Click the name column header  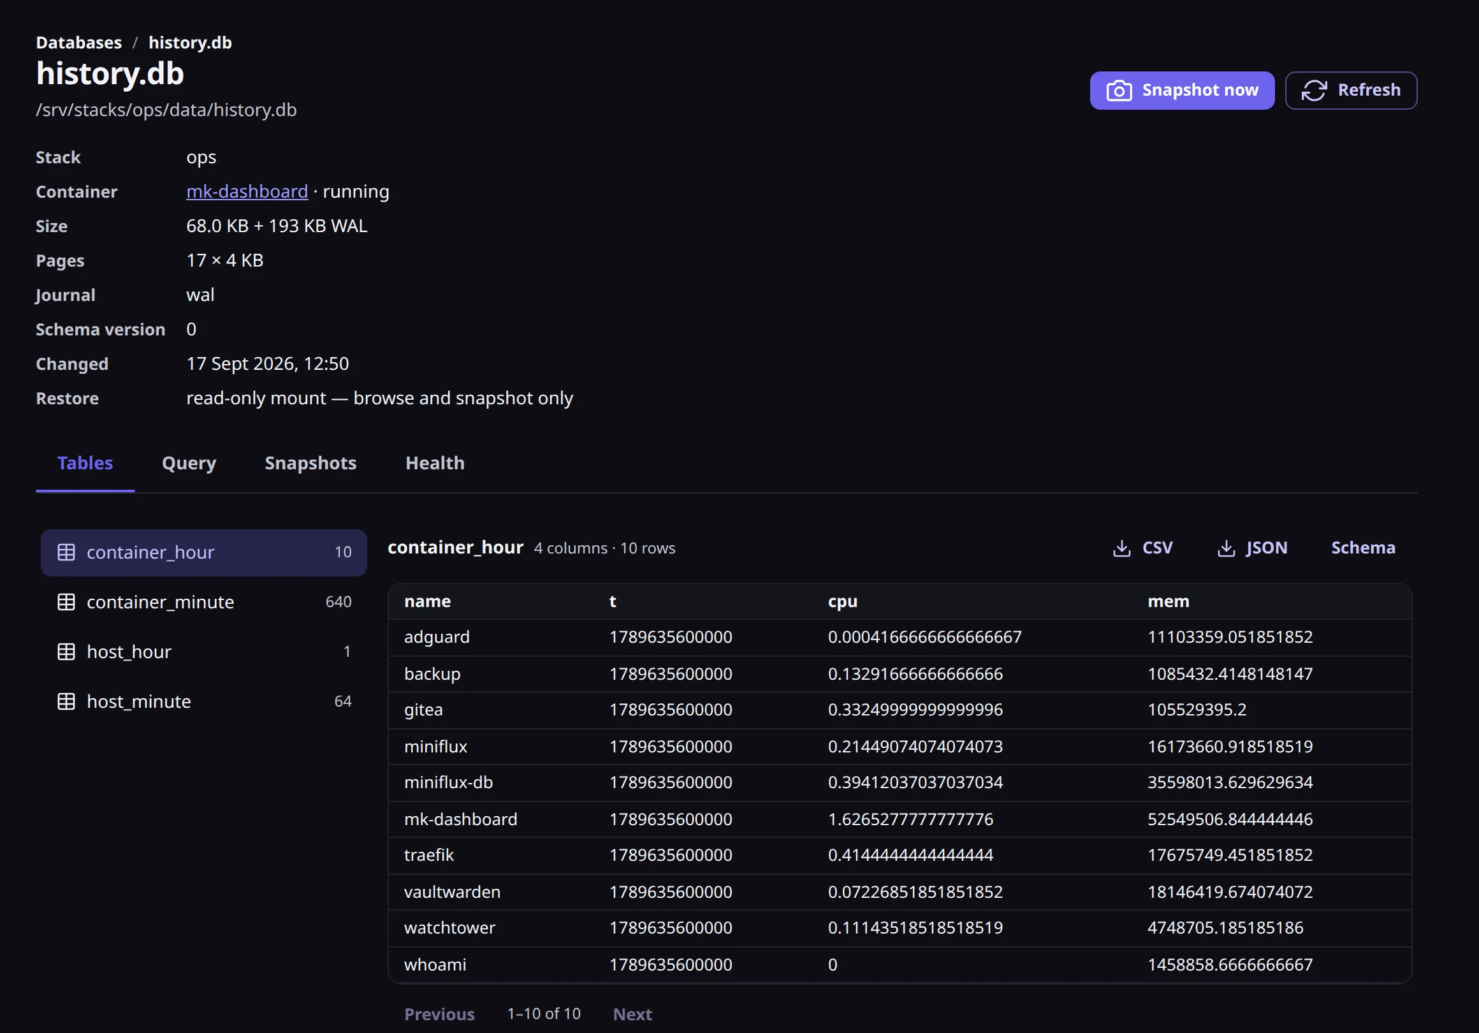[x=427, y=601]
